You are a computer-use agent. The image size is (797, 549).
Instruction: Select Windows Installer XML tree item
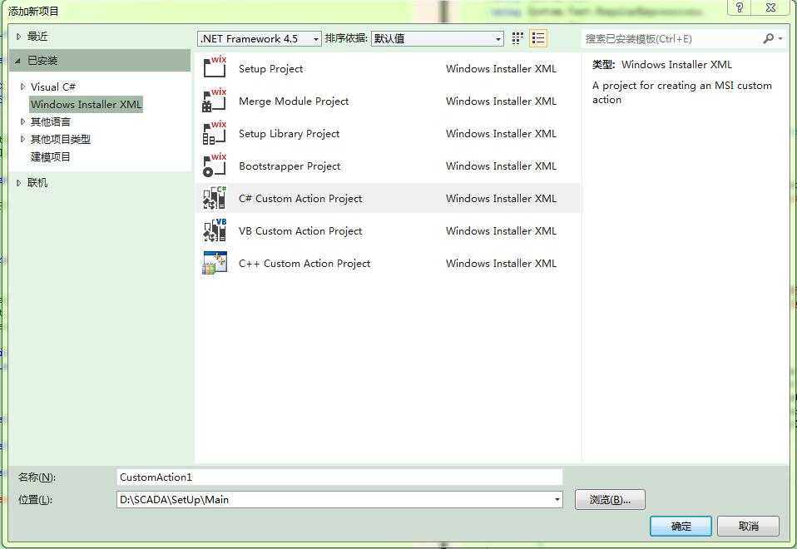coord(86,104)
